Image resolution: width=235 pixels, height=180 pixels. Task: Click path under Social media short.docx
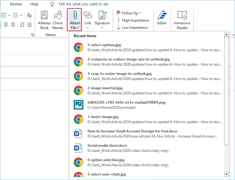[x=128, y=151]
